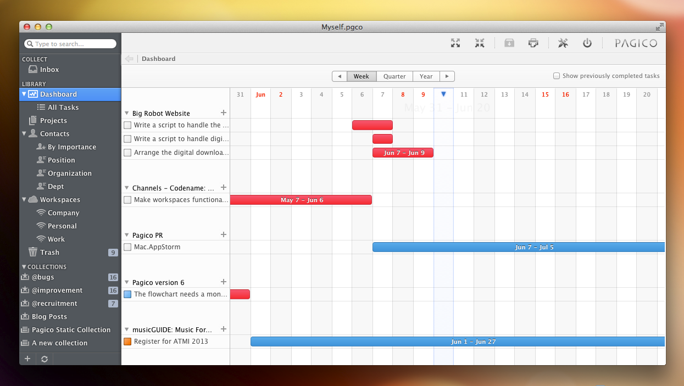Go to previous period arrow button
Image resolution: width=684 pixels, height=386 pixels.
[x=340, y=76]
